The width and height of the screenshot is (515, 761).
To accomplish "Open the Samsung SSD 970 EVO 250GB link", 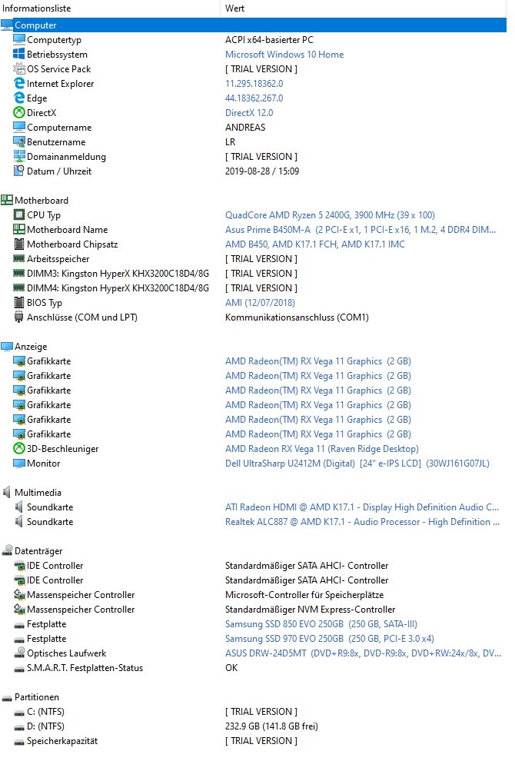I will coord(330,639).
